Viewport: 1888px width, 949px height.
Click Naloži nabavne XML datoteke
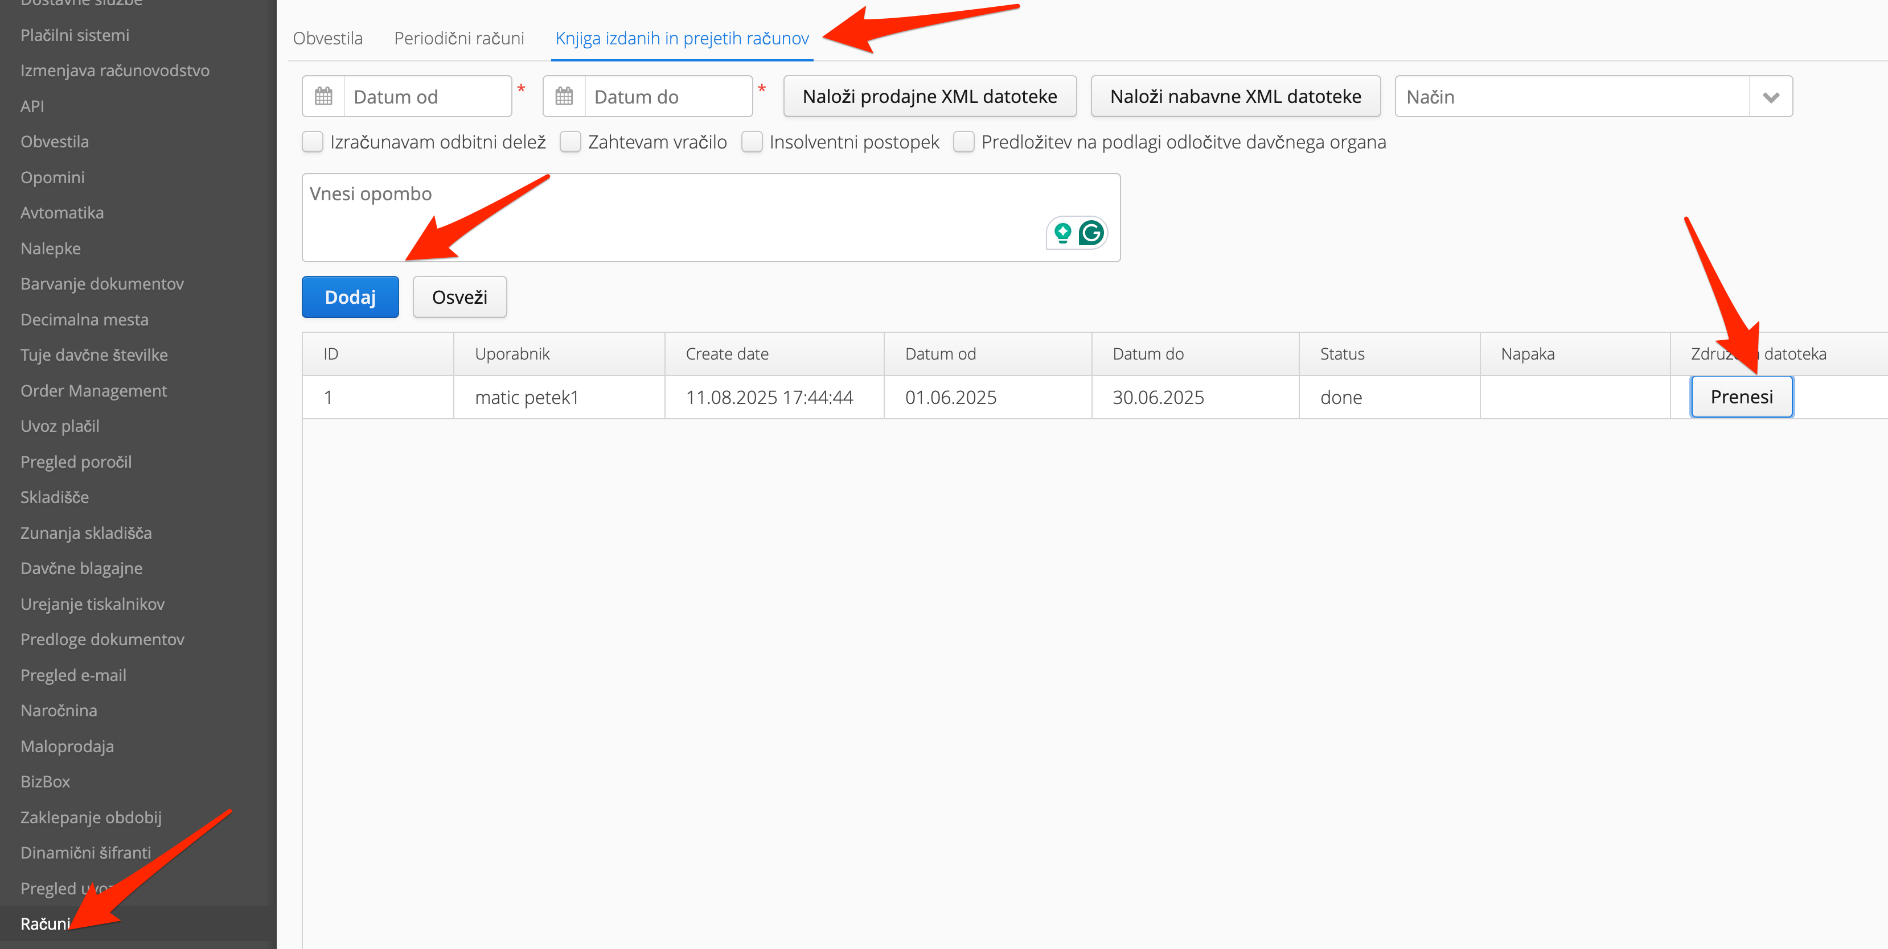1236,97
